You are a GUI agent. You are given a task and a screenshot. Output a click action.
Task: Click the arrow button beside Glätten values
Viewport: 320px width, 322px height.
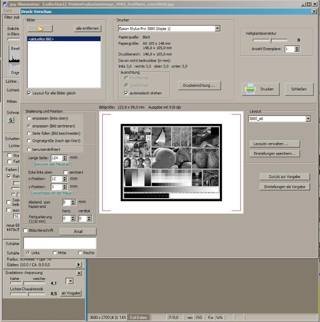click(x=79, y=265)
